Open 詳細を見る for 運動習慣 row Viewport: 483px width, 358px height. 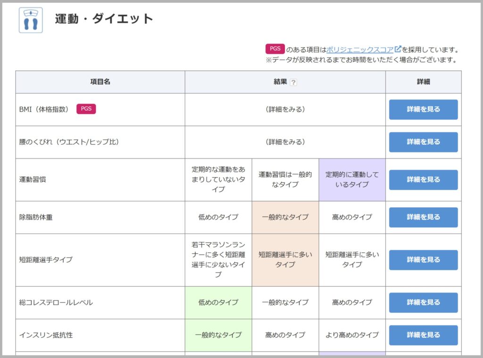tap(423, 180)
